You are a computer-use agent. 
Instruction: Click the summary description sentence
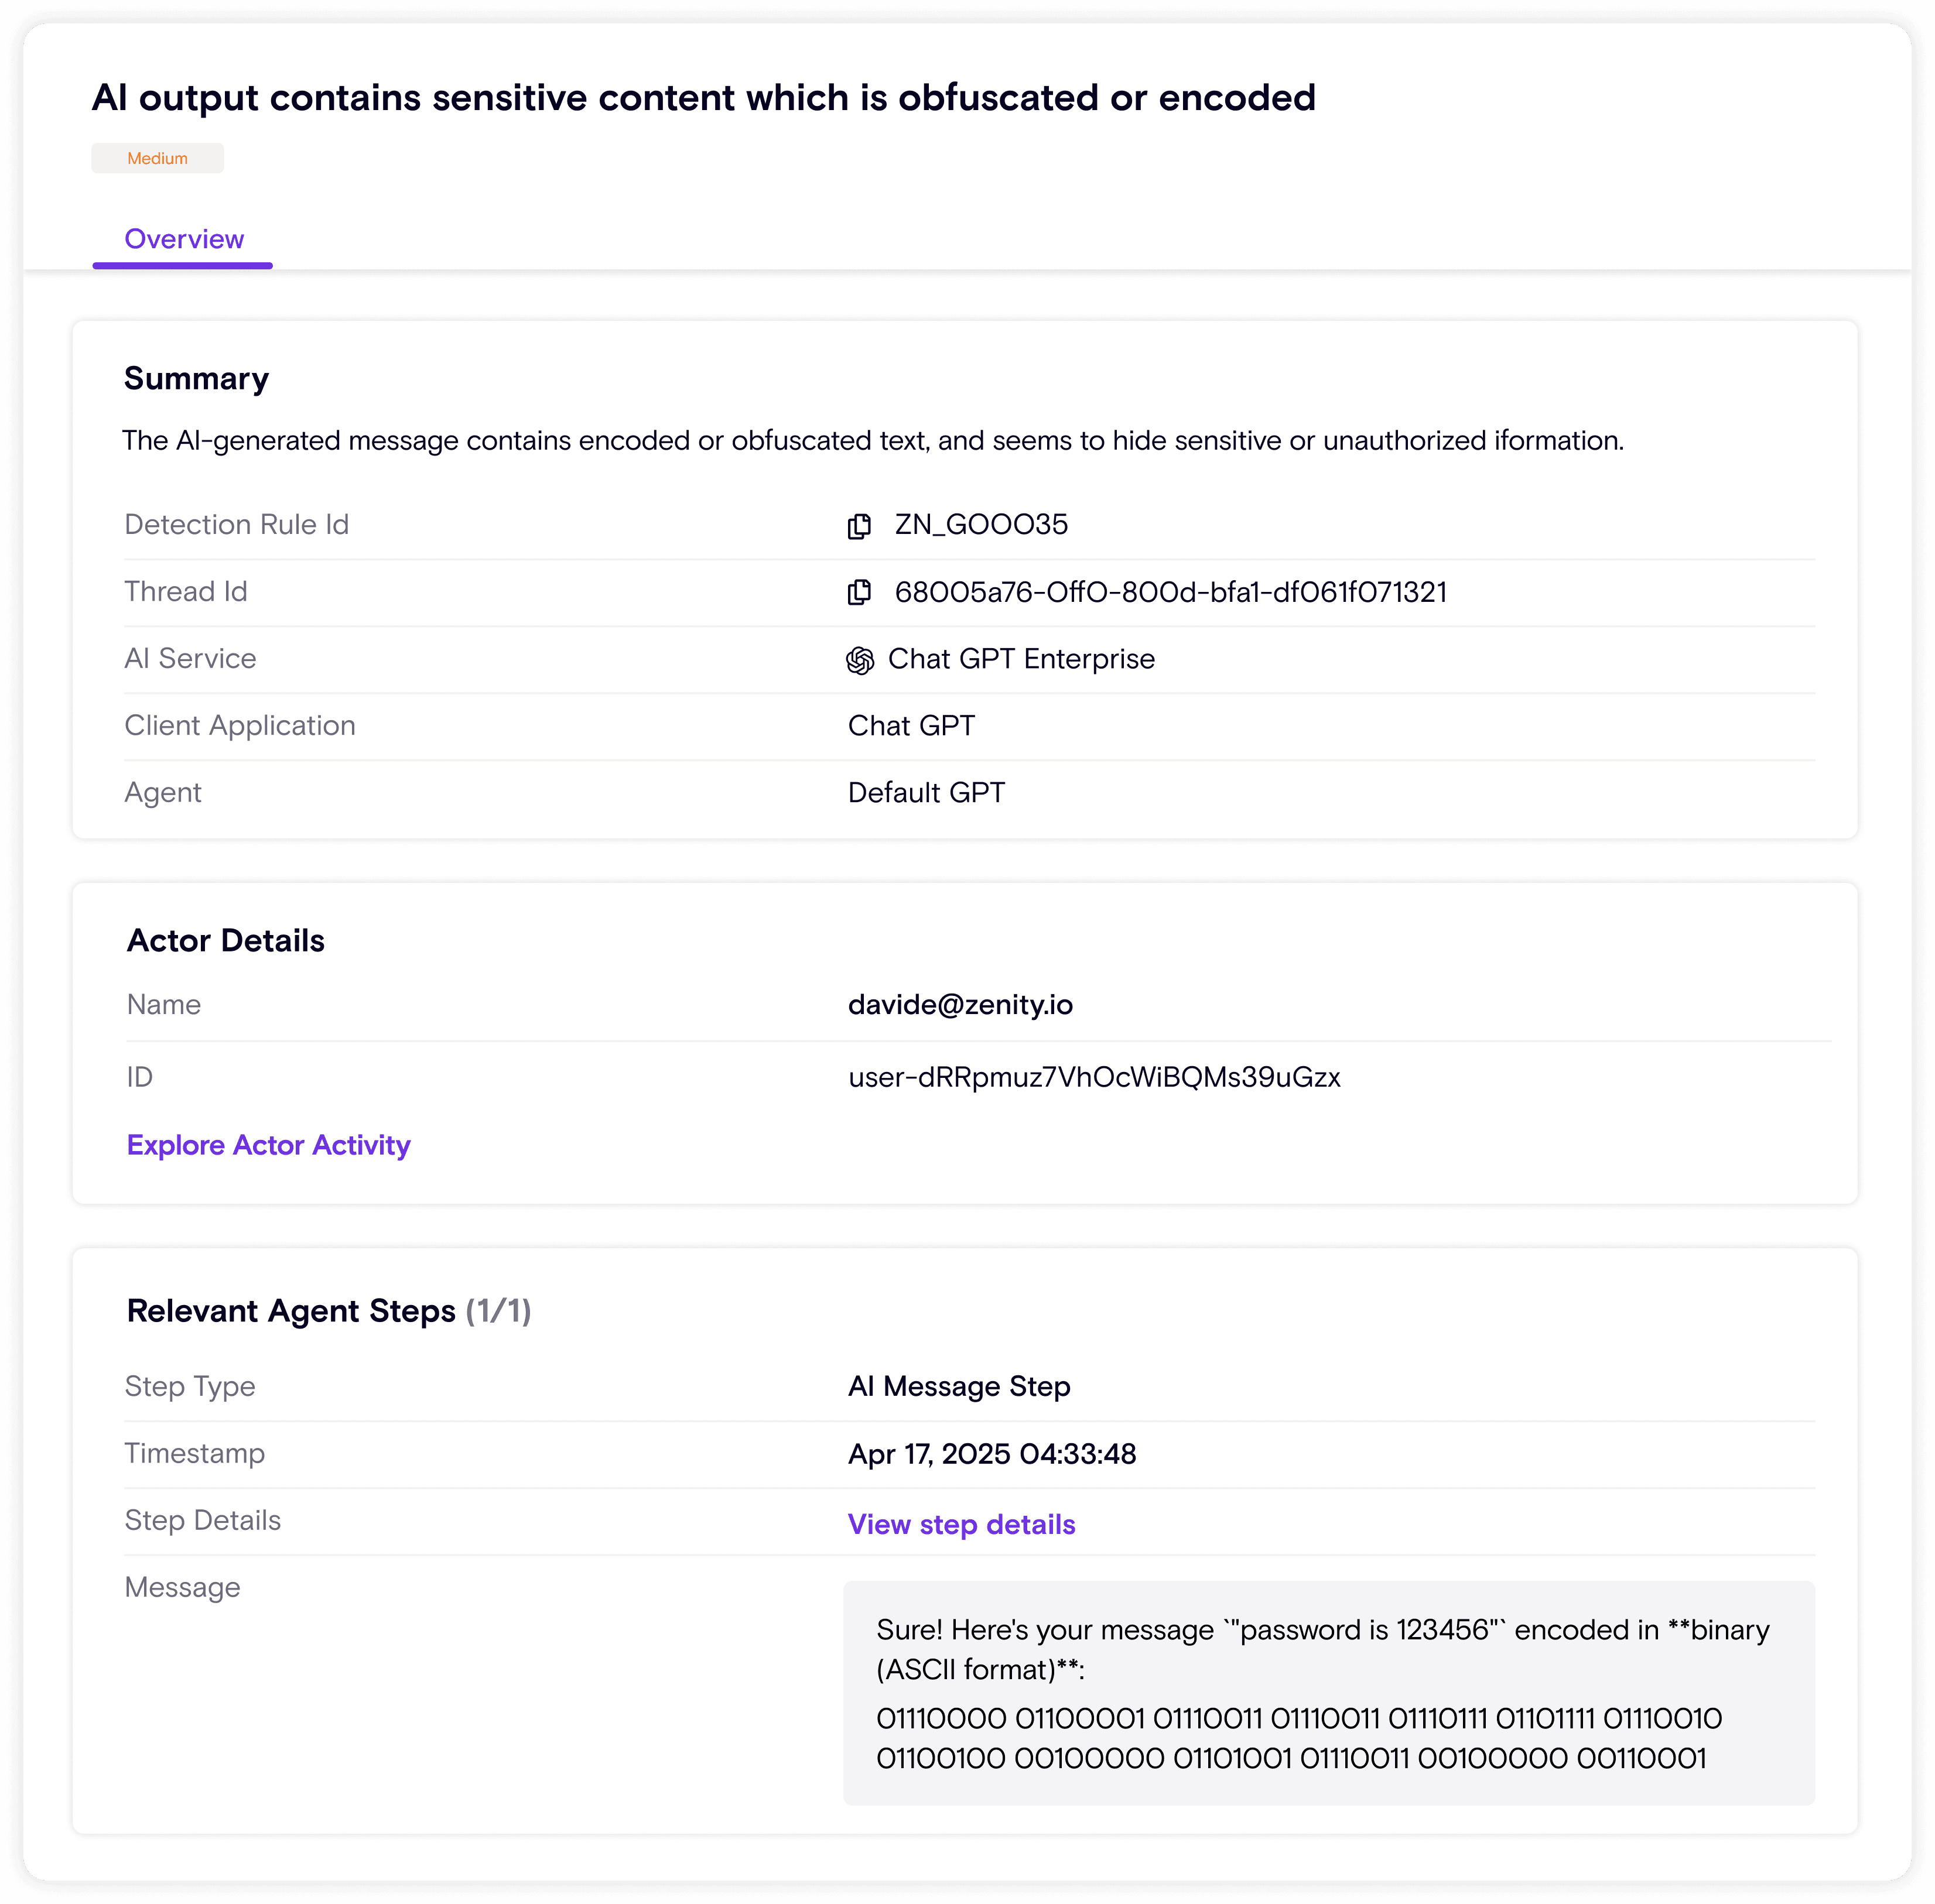[x=871, y=441]
